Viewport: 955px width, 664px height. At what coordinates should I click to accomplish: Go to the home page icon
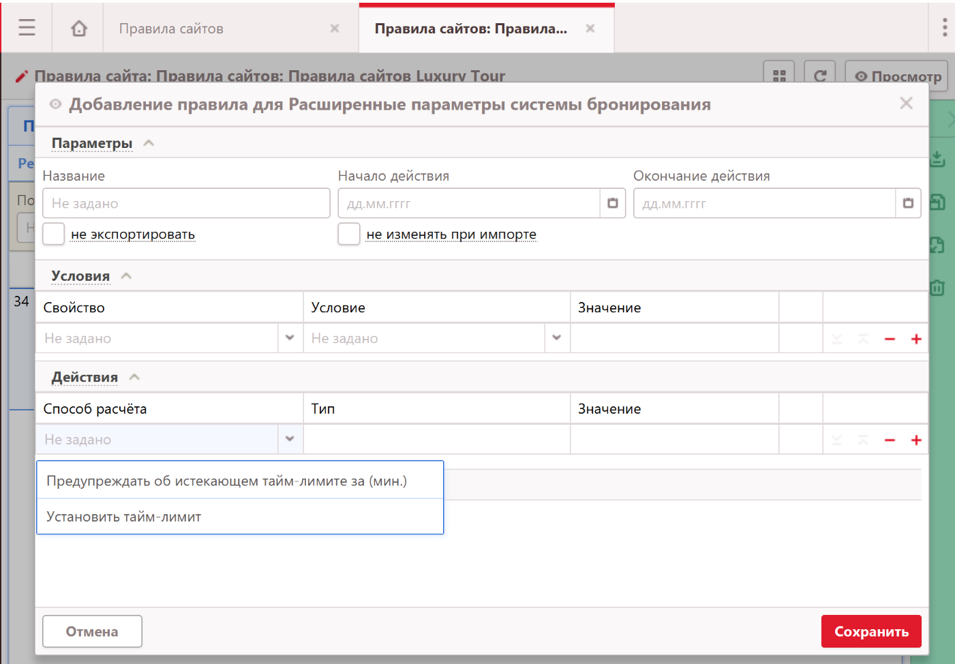[x=79, y=29]
